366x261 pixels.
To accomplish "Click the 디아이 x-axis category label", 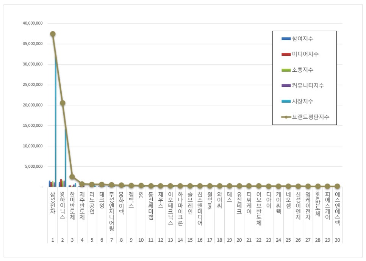I will point(268,200).
